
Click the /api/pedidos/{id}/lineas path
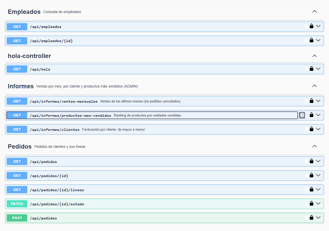pos(57,190)
